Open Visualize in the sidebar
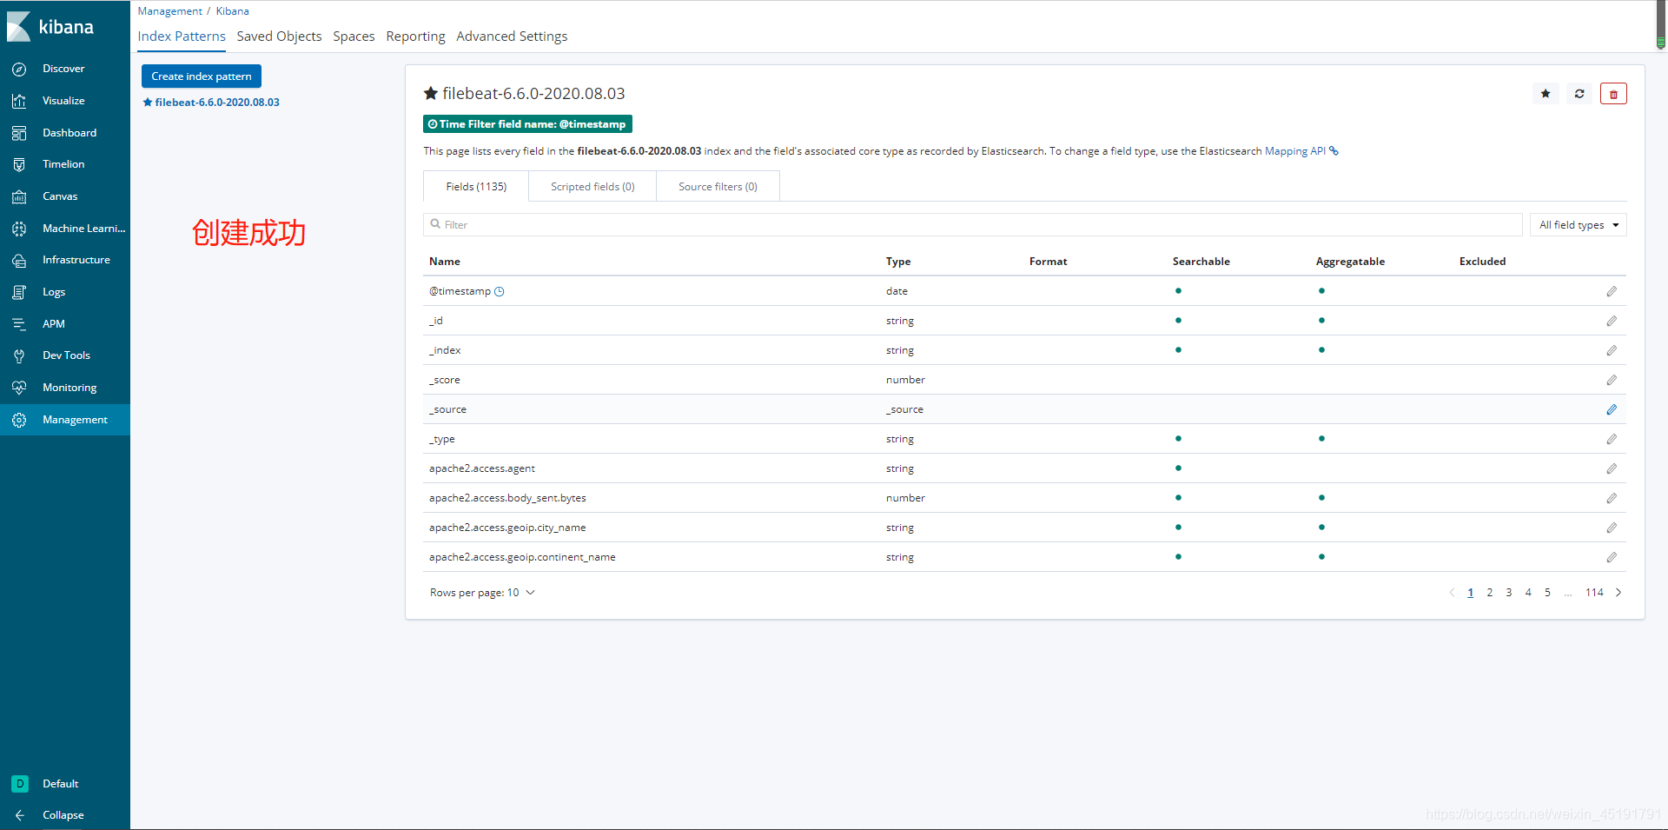Image resolution: width=1668 pixels, height=830 pixels. tap(64, 101)
